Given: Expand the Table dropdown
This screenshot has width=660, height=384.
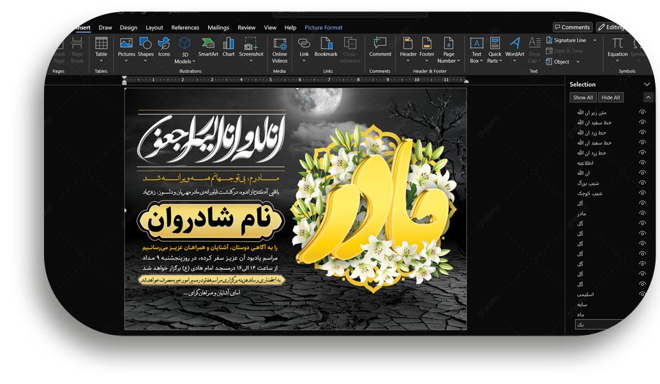Looking at the screenshot, I should click(x=101, y=61).
